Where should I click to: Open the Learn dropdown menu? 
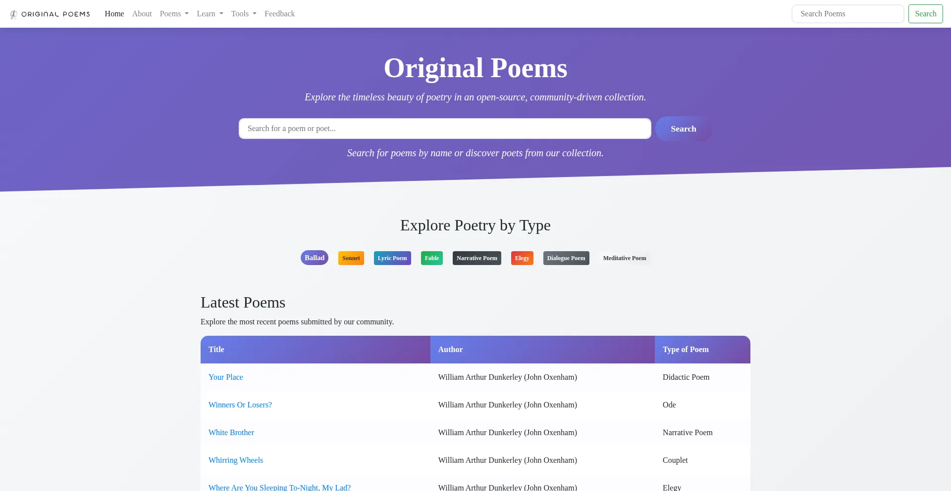pos(210,14)
